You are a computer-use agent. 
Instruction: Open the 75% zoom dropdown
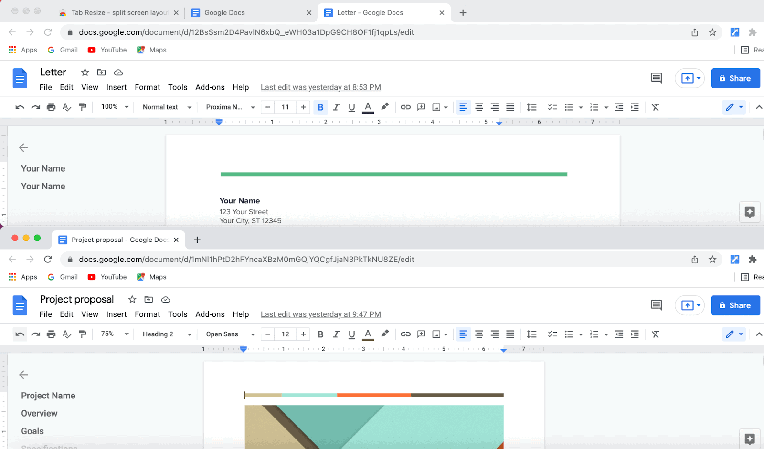(x=115, y=334)
